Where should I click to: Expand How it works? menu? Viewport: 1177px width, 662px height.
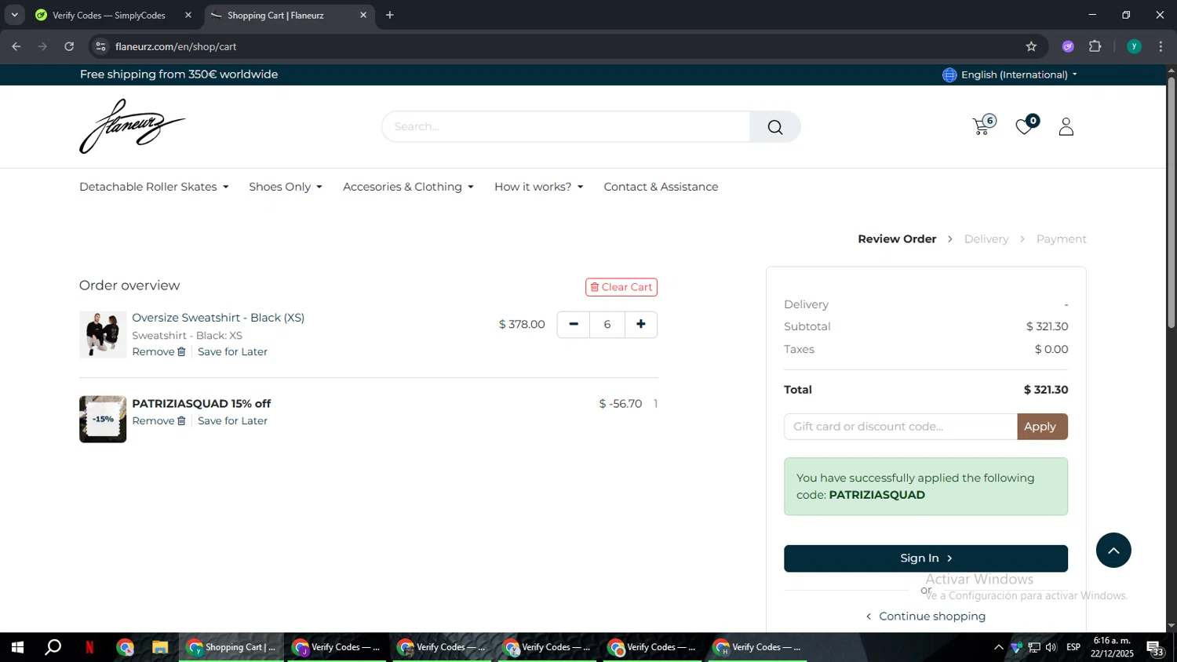(539, 187)
